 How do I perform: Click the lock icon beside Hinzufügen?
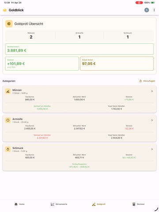click(140, 81)
